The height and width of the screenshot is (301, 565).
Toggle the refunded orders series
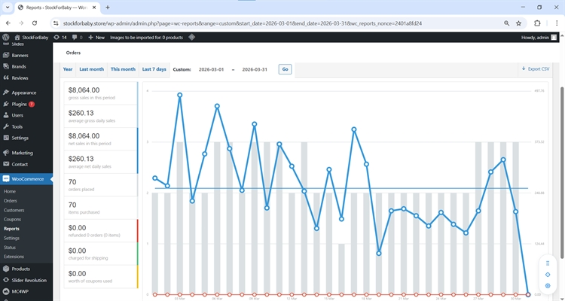coord(101,231)
